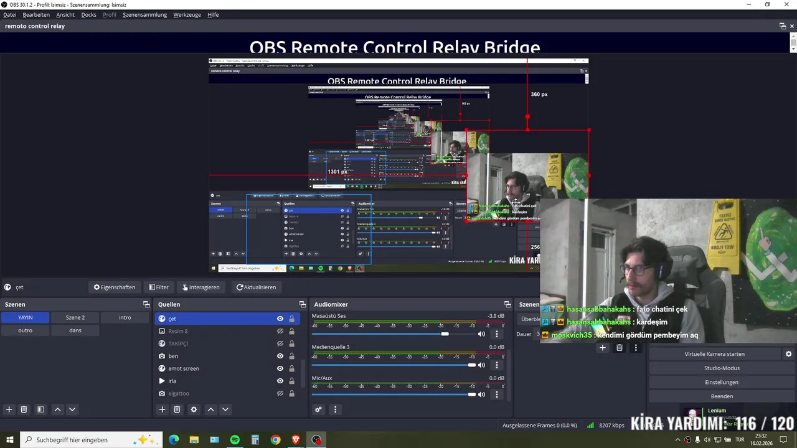The width and height of the screenshot is (797, 448).
Task: Open Mic/Aux three-dot options menu
Action: (x=496, y=394)
